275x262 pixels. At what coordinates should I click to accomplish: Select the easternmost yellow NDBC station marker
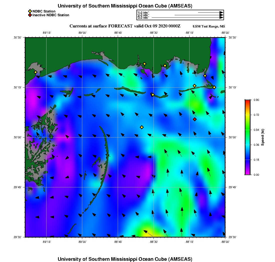tap(214, 87)
